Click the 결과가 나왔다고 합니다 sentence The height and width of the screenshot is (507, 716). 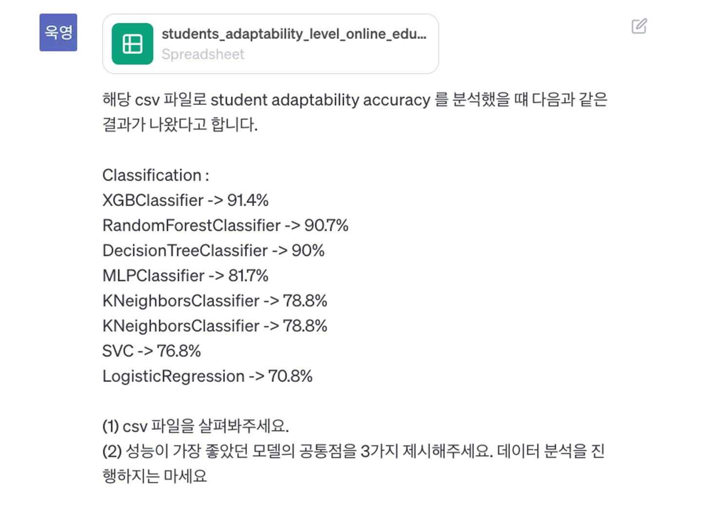(180, 124)
